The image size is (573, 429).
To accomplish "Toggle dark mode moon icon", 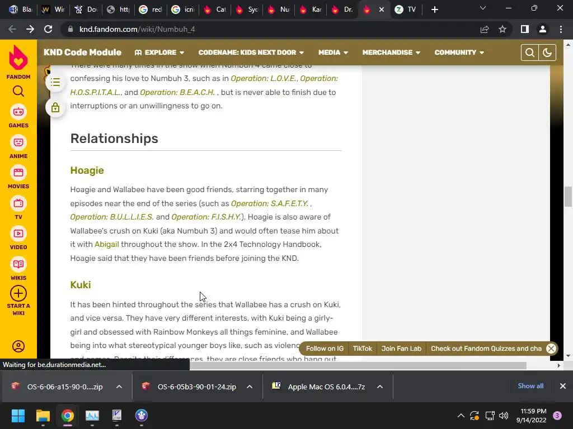I will pos(547,53).
